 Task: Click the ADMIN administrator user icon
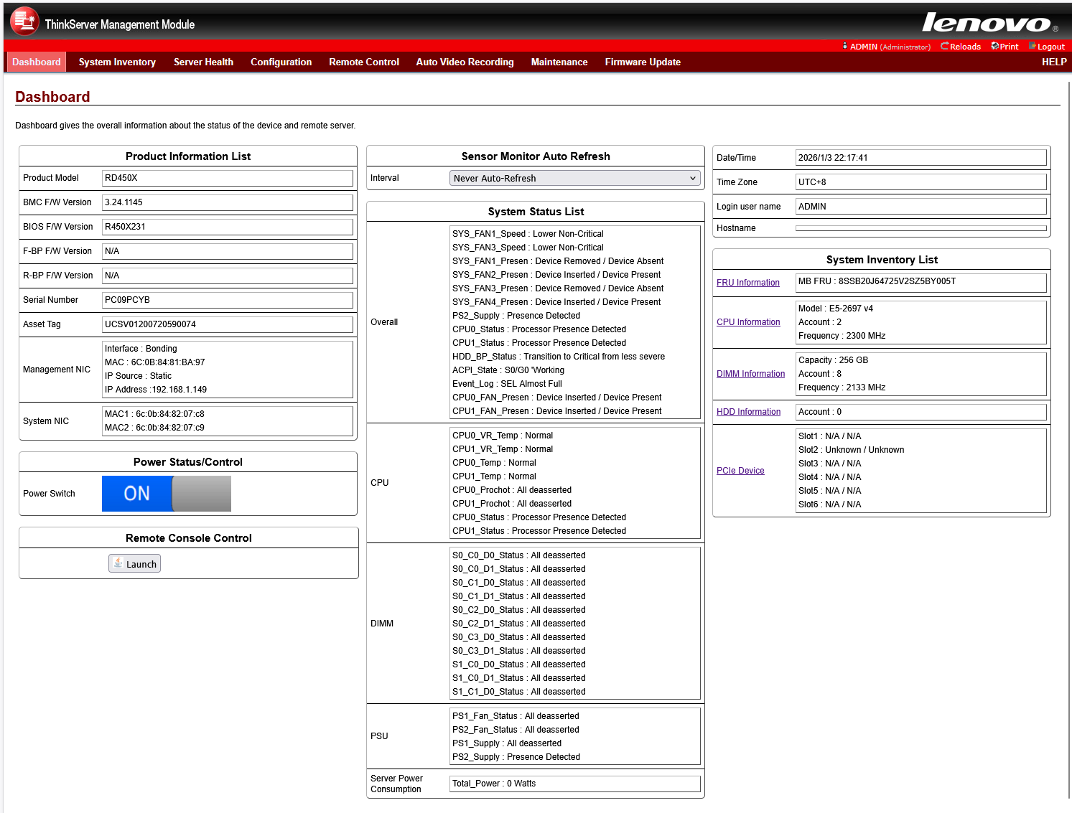[844, 46]
